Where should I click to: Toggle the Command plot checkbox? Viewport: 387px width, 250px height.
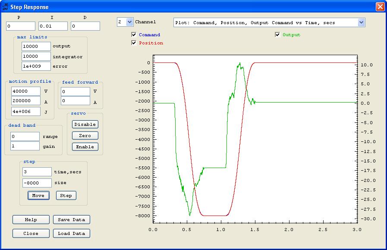click(x=134, y=35)
